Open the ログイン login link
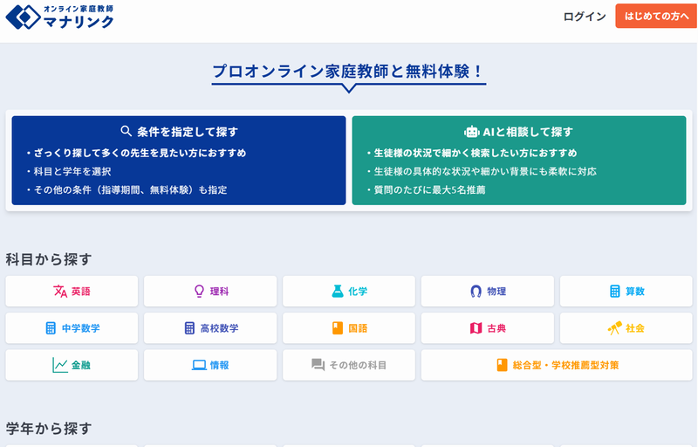698x447 pixels. pos(584,17)
